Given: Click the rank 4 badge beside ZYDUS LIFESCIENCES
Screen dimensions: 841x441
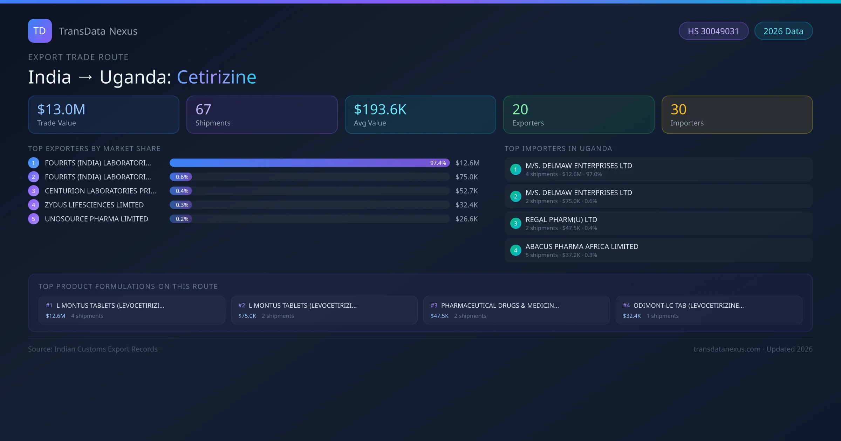Looking at the screenshot, I should tap(33, 205).
